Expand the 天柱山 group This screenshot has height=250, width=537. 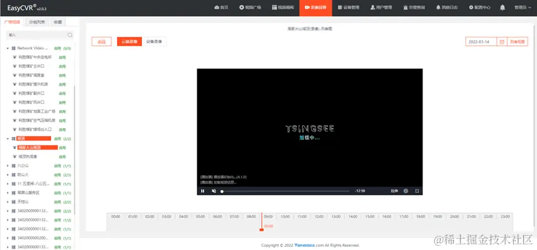7,202
